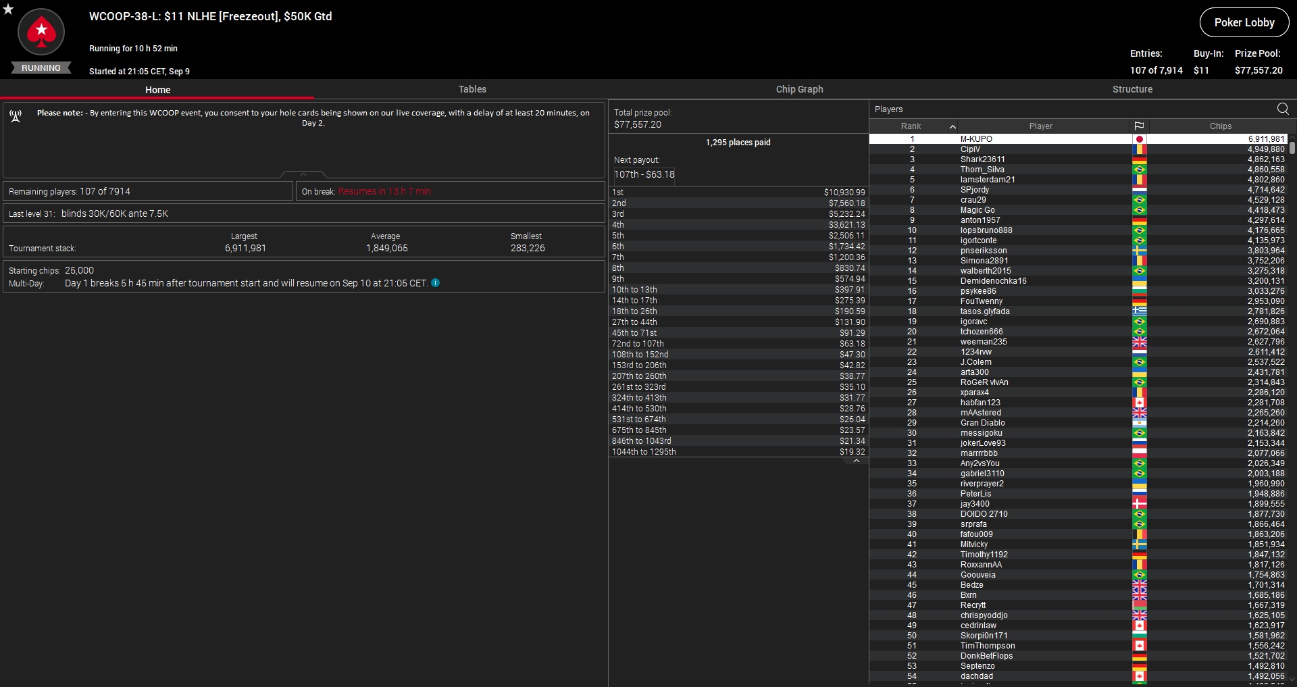Collapse the payouts list chevron
The height and width of the screenshot is (687, 1297).
(x=857, y=461)
